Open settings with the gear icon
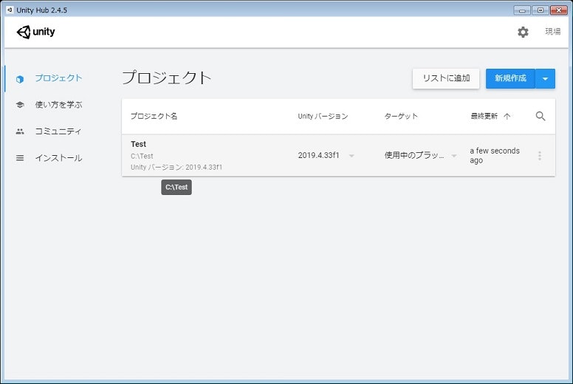Viewport: 573px width, 384px height. point(523,32)
